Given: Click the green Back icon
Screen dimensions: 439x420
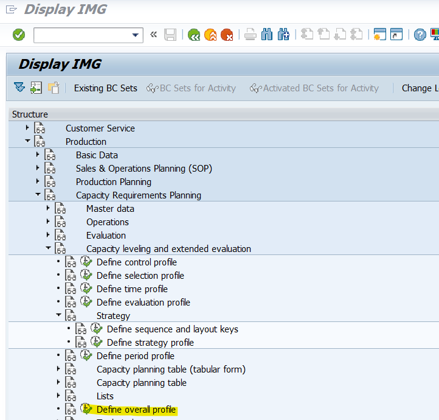Looking at the screenshot, I should (x=194, y=35).
